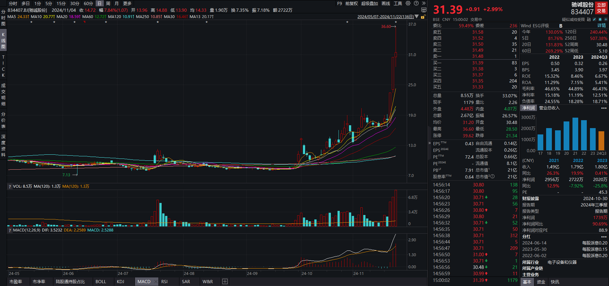This screenshot has width=609, height=286.
Task: Open the 前复权 adjustment dropdown
Action: tap(351, 3)
